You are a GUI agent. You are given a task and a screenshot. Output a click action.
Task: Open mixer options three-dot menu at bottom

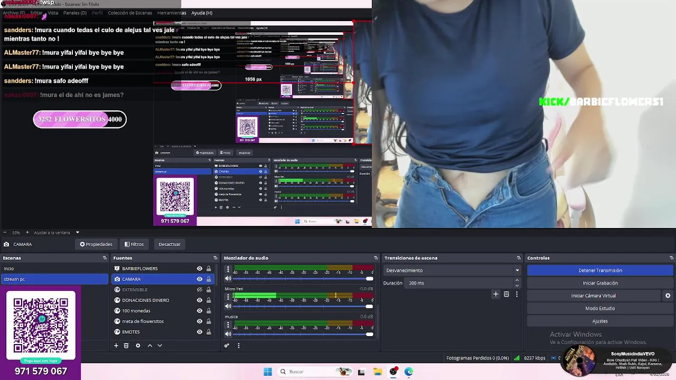point(238,346)
